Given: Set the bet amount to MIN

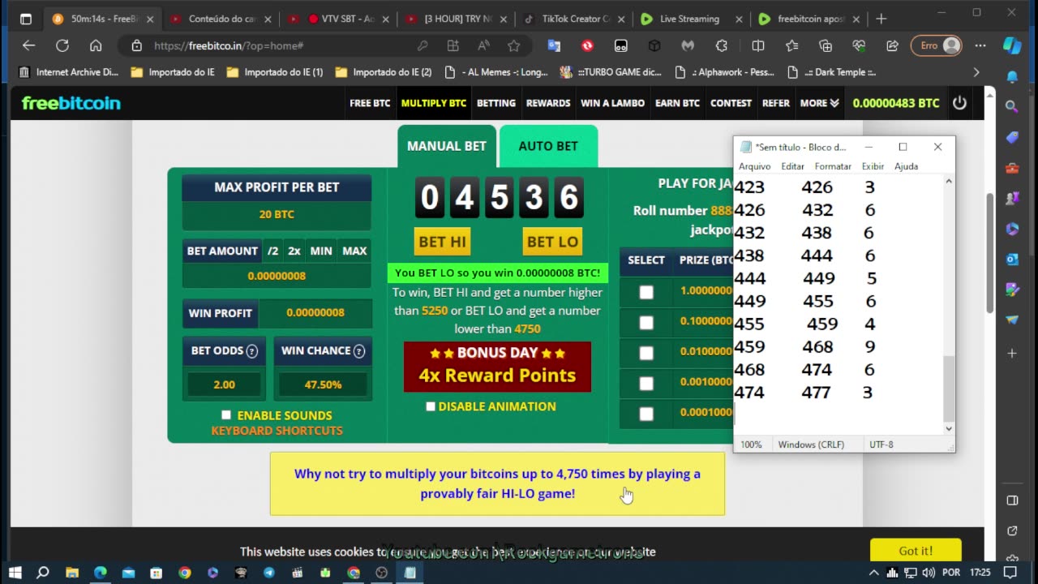Looking at the screenshot, I should (321, 251).
